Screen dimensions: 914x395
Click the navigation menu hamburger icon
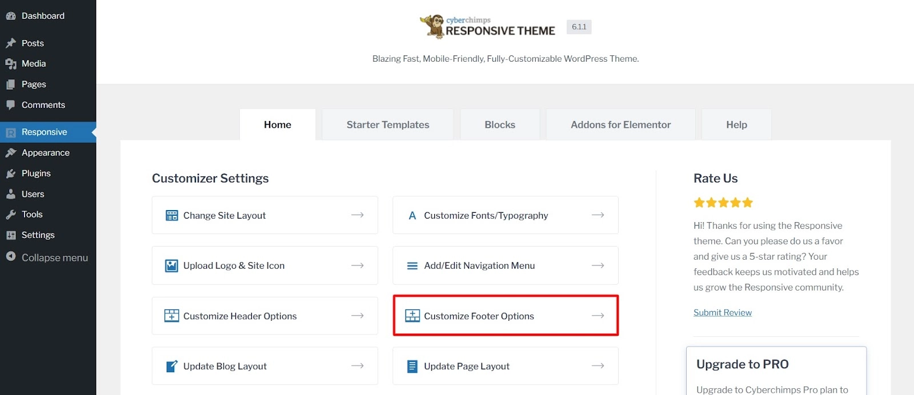click(412, 266)
